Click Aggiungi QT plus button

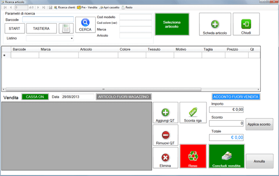tap(166, 113)
